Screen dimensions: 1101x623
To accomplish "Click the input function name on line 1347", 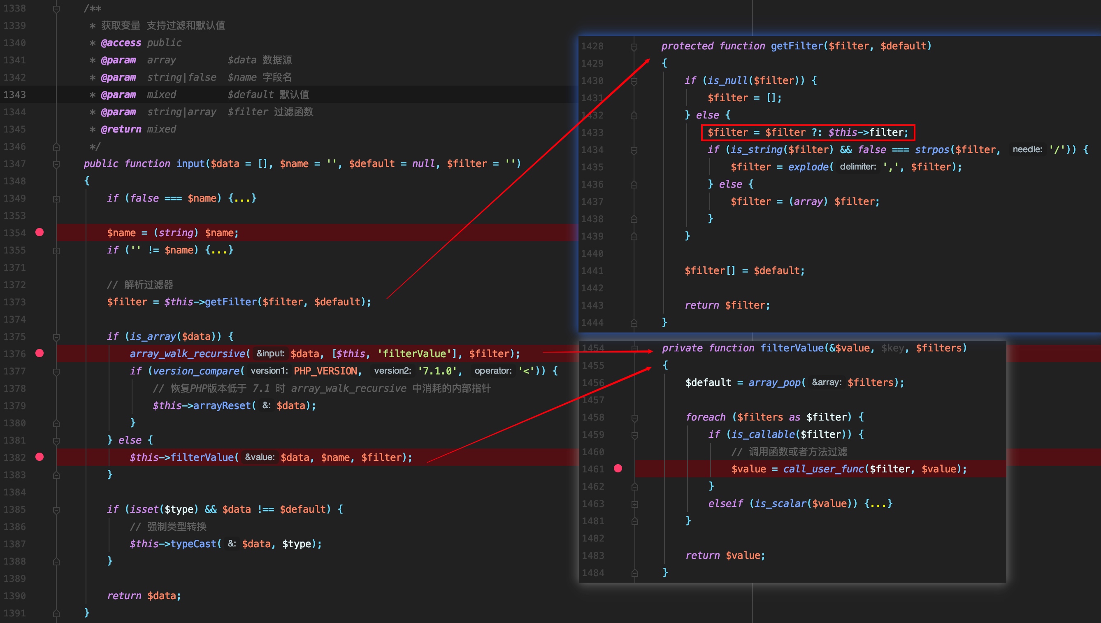I will coord(190,163).
